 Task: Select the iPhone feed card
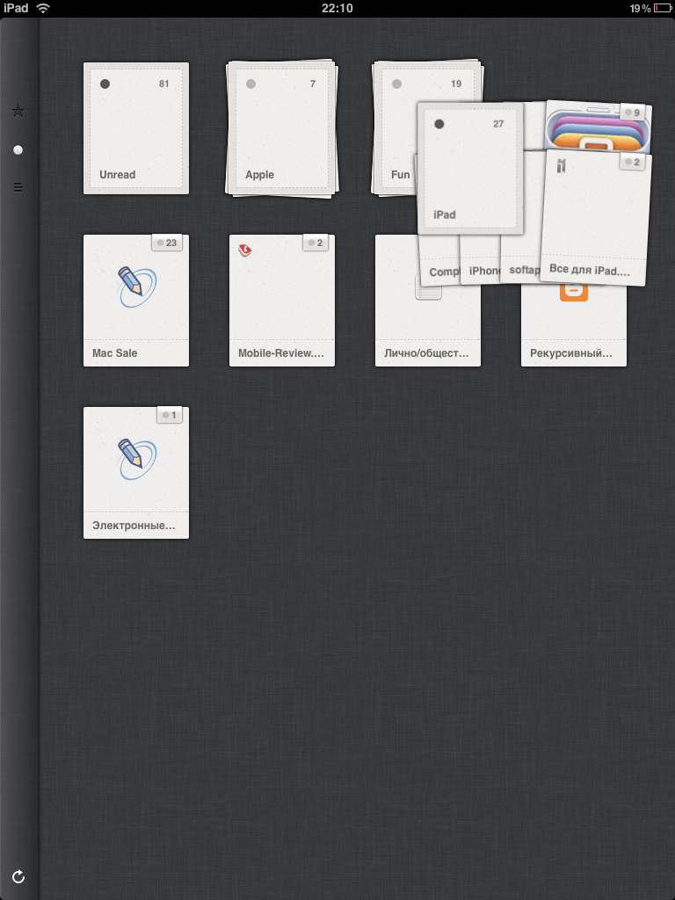coord(481,261)
